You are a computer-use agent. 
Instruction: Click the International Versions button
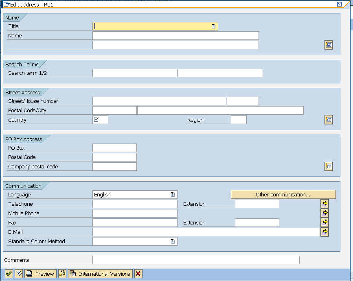(x=100, y=274)
